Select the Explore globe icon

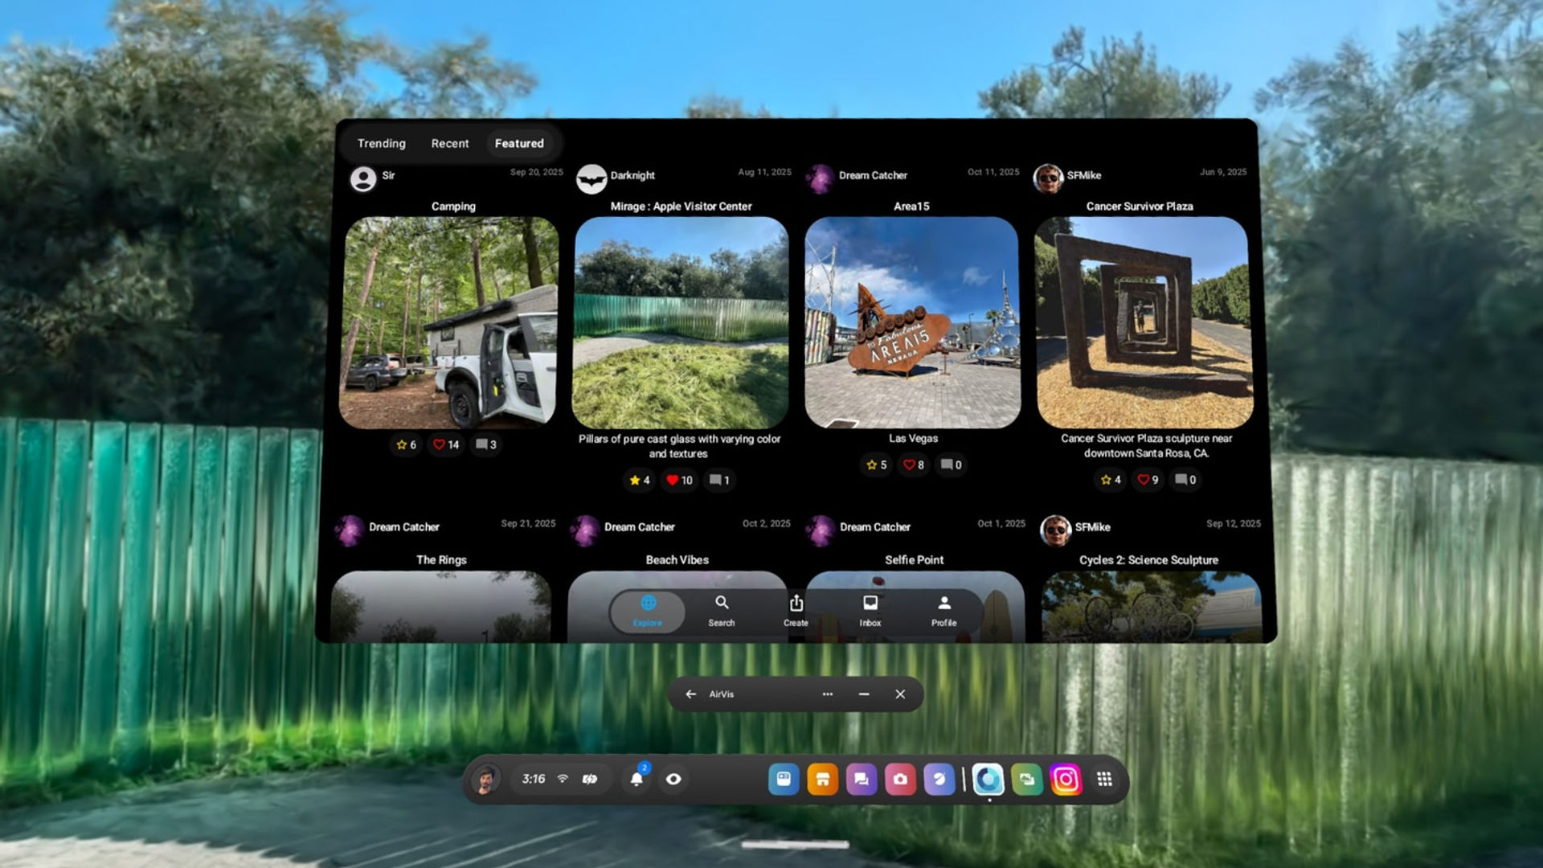click(649, 603)
